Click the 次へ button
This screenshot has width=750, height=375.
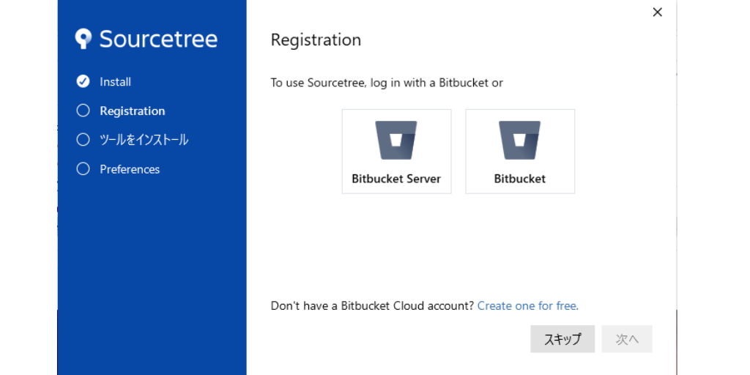(627, 339)
